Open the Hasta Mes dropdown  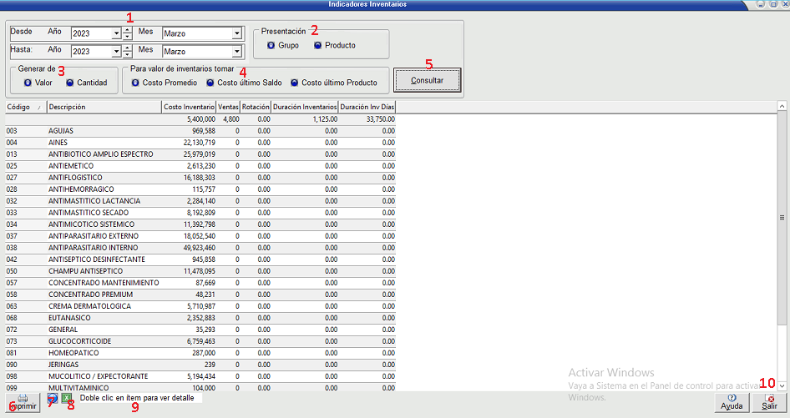[x=237, y=52]
